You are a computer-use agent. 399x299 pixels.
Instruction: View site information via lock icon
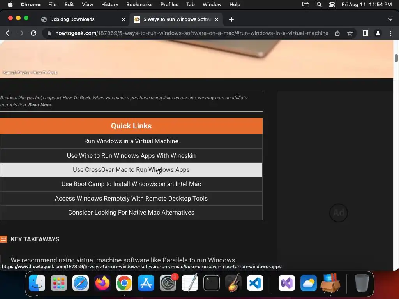tap(49, 33)
